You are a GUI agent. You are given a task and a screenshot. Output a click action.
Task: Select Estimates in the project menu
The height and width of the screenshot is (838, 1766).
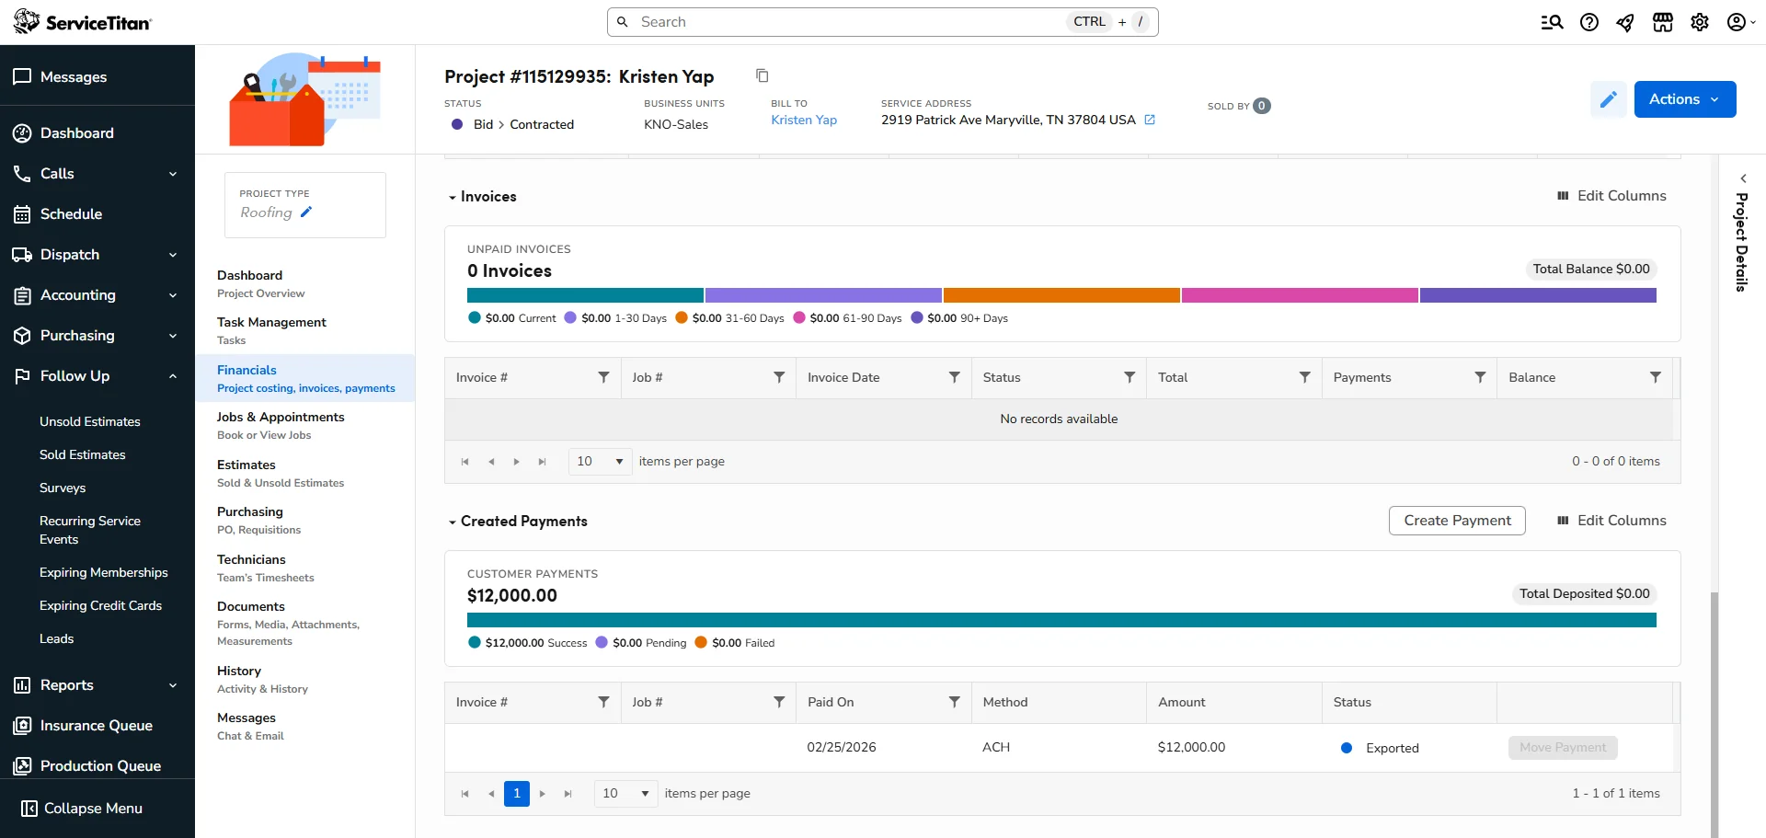(247, 465)
